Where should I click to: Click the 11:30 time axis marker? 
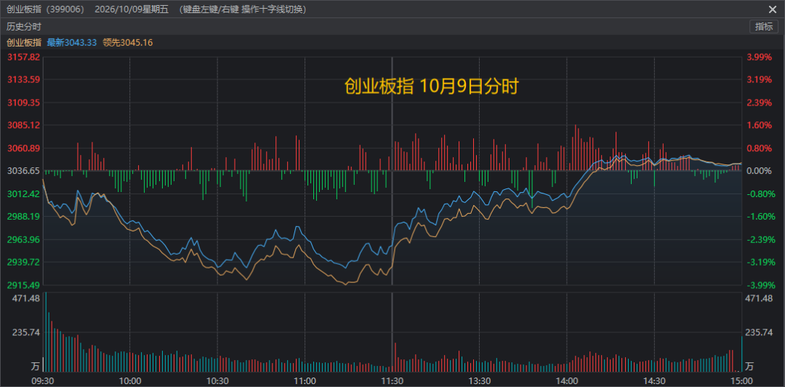[392, 380]
